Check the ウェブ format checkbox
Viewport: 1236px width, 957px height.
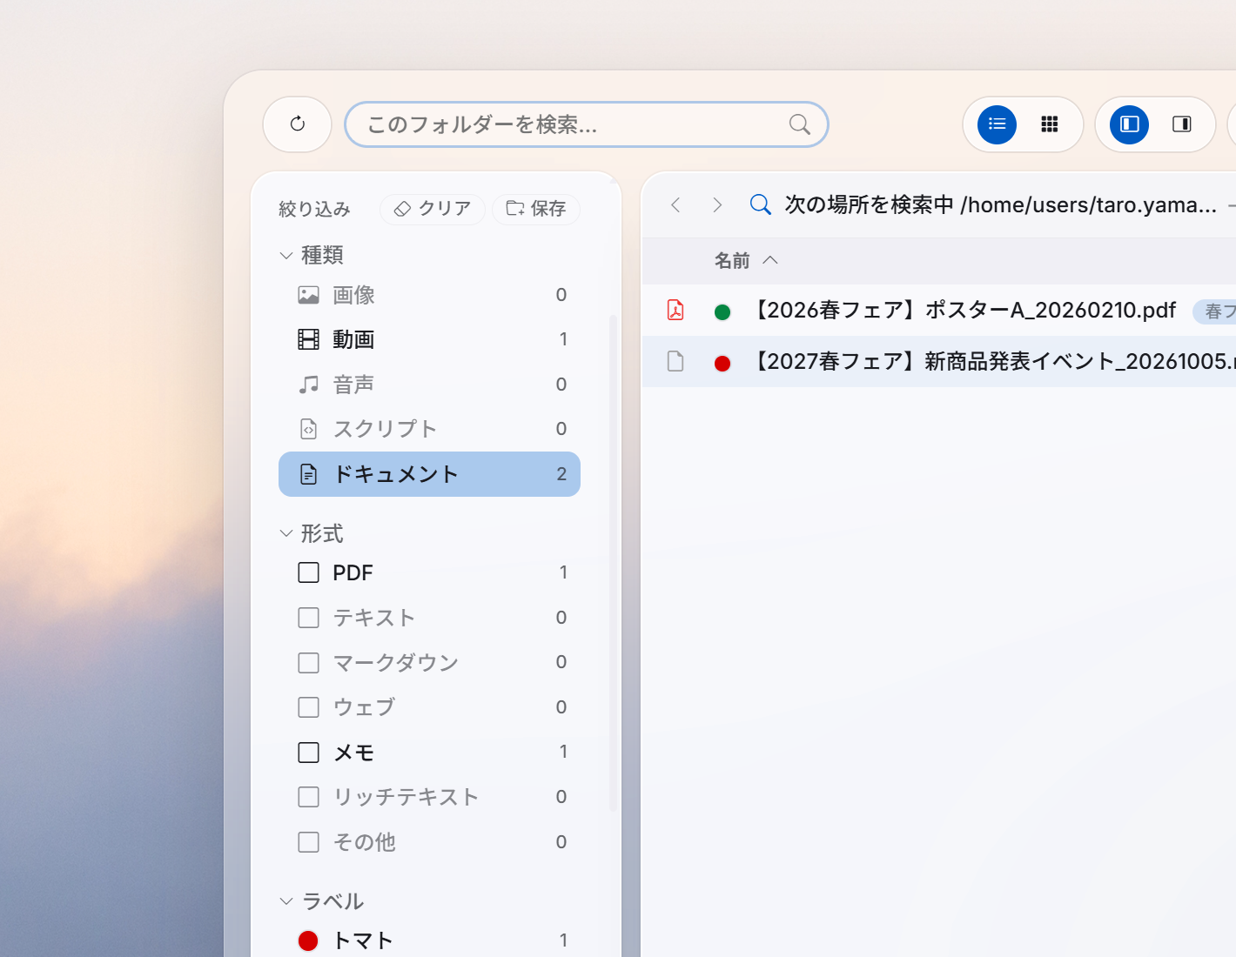(309, 707)
